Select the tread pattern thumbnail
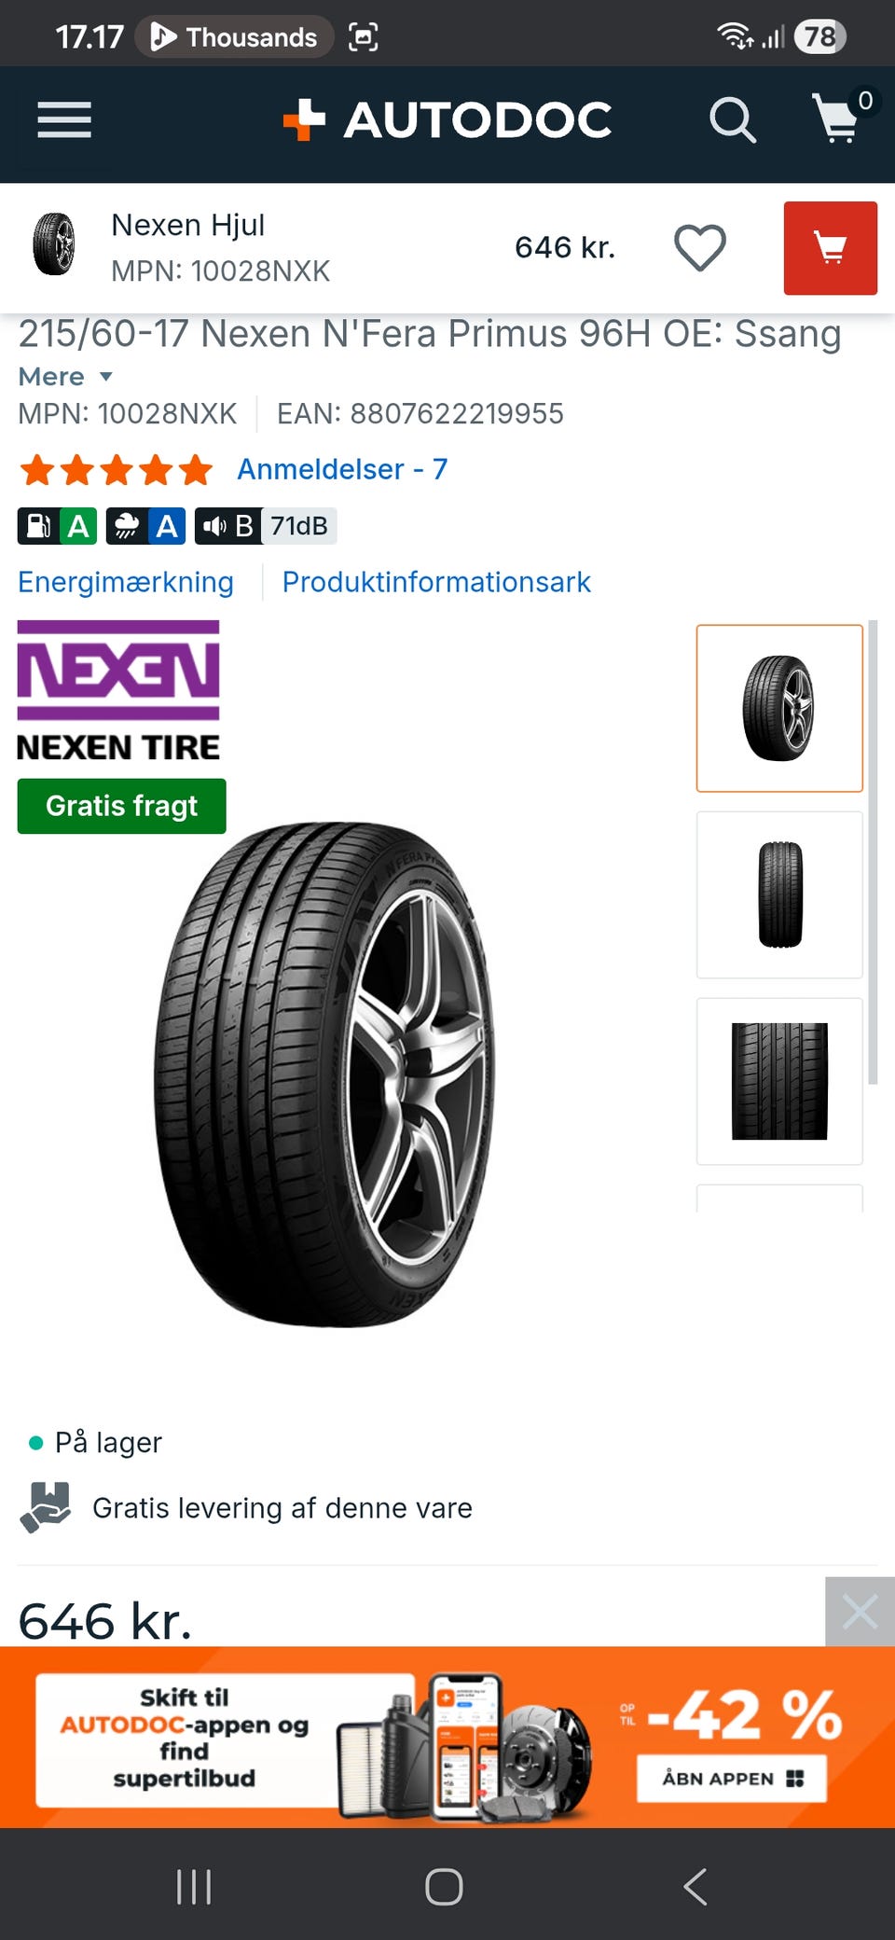Image resolution: width=895 pixels, height=1940 pixels. pyautogui.click(x=779, y=1082)
